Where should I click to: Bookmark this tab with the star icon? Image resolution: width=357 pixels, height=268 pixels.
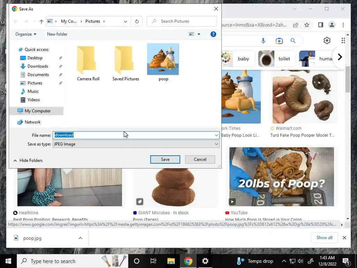[307, 25]
